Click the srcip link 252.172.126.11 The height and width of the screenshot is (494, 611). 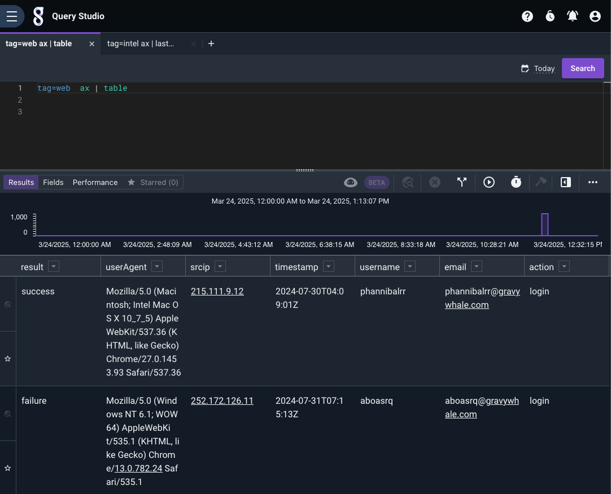[222, 400]
